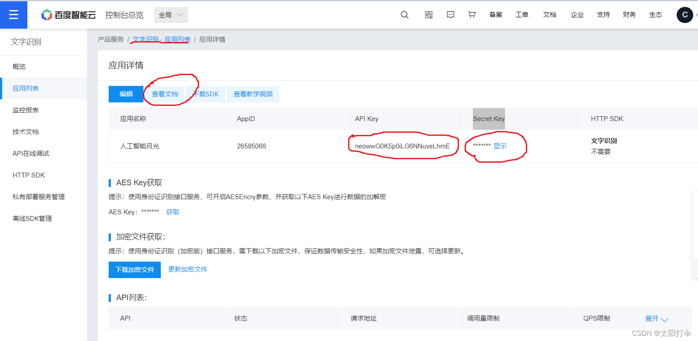The width and height of the screenshot is (698, 341).
Task: Click the AppID value 26585066
Action: point(251,146)
